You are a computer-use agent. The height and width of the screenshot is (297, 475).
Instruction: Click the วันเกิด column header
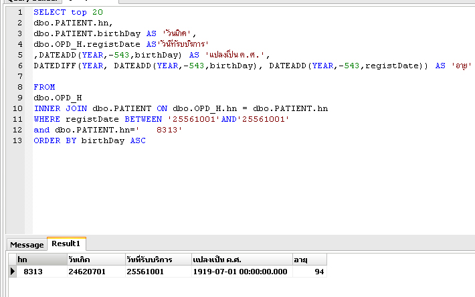96,260
